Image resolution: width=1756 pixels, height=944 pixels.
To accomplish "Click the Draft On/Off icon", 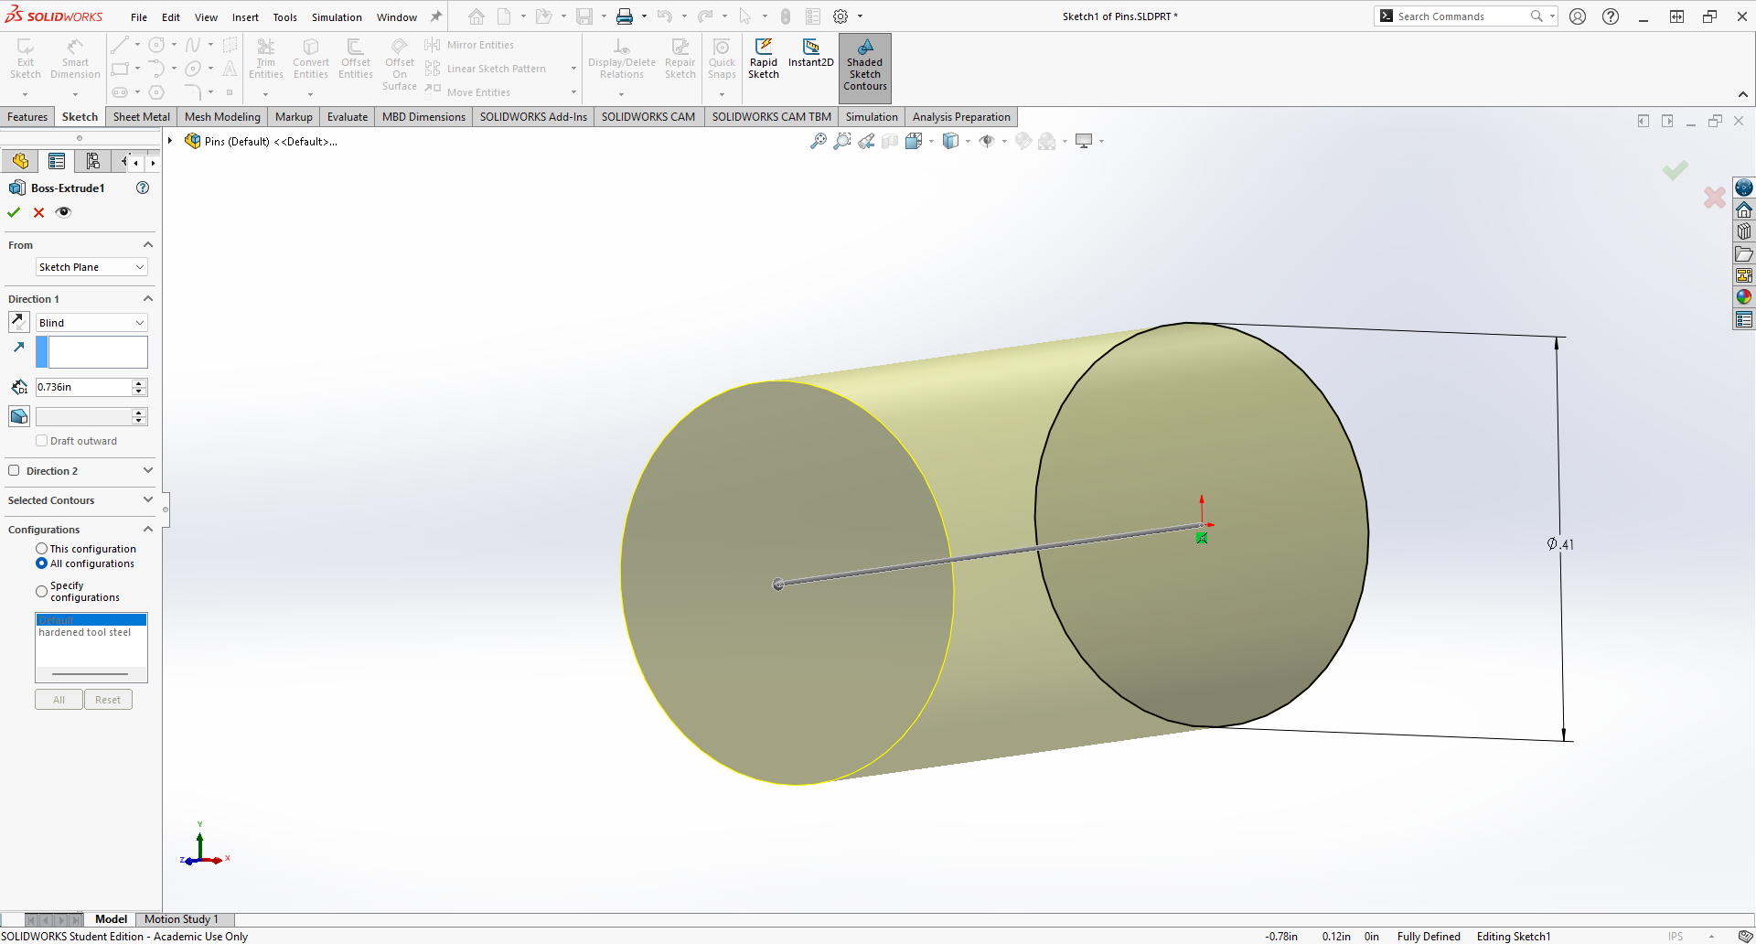I will point(18,416).
